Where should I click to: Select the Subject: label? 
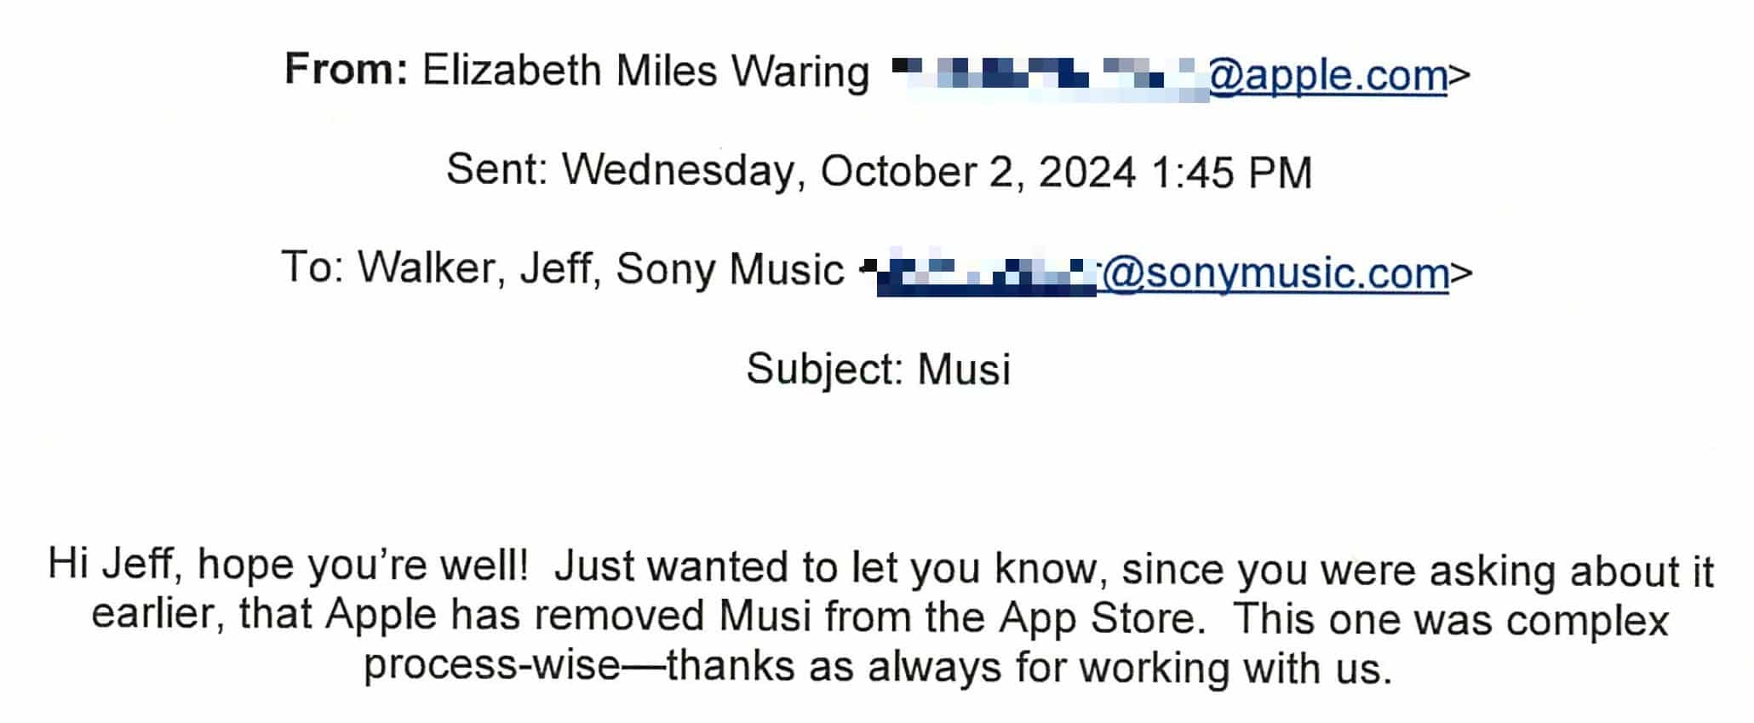824,370
